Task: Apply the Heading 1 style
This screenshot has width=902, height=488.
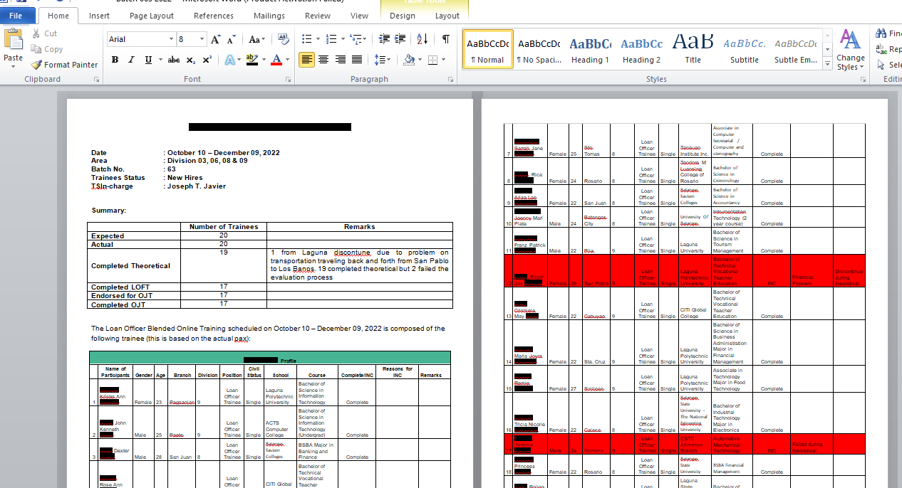Action: click(x=590, y=50)
